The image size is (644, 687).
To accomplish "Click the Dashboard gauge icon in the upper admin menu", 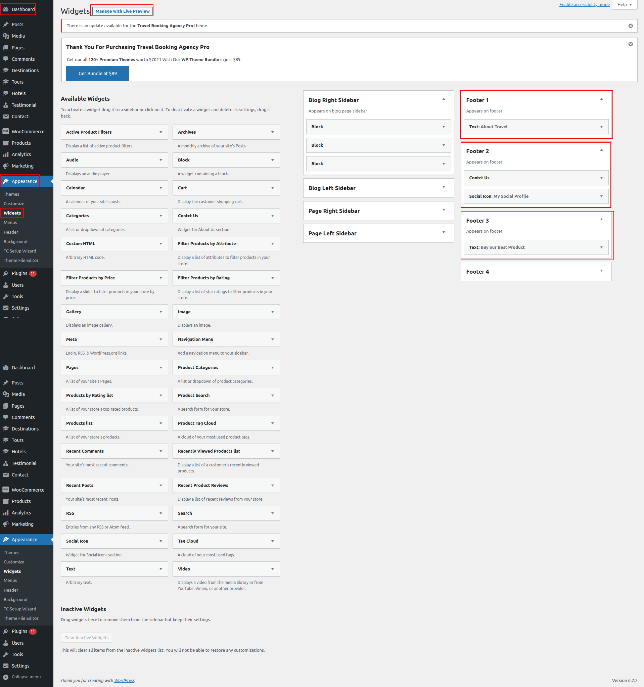I will [5, 9].
